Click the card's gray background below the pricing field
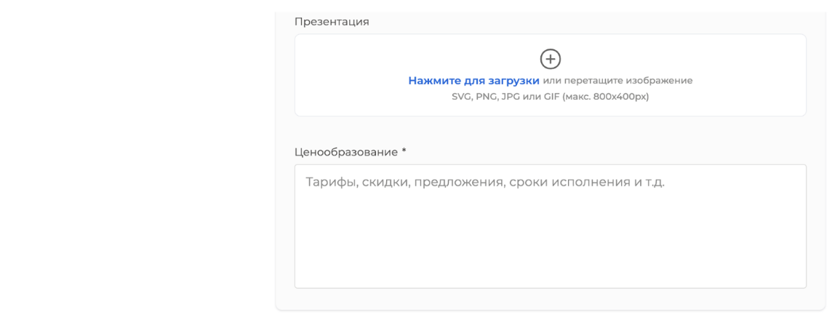The width and height of the screenshot is (832, 317). coord(551,299)
